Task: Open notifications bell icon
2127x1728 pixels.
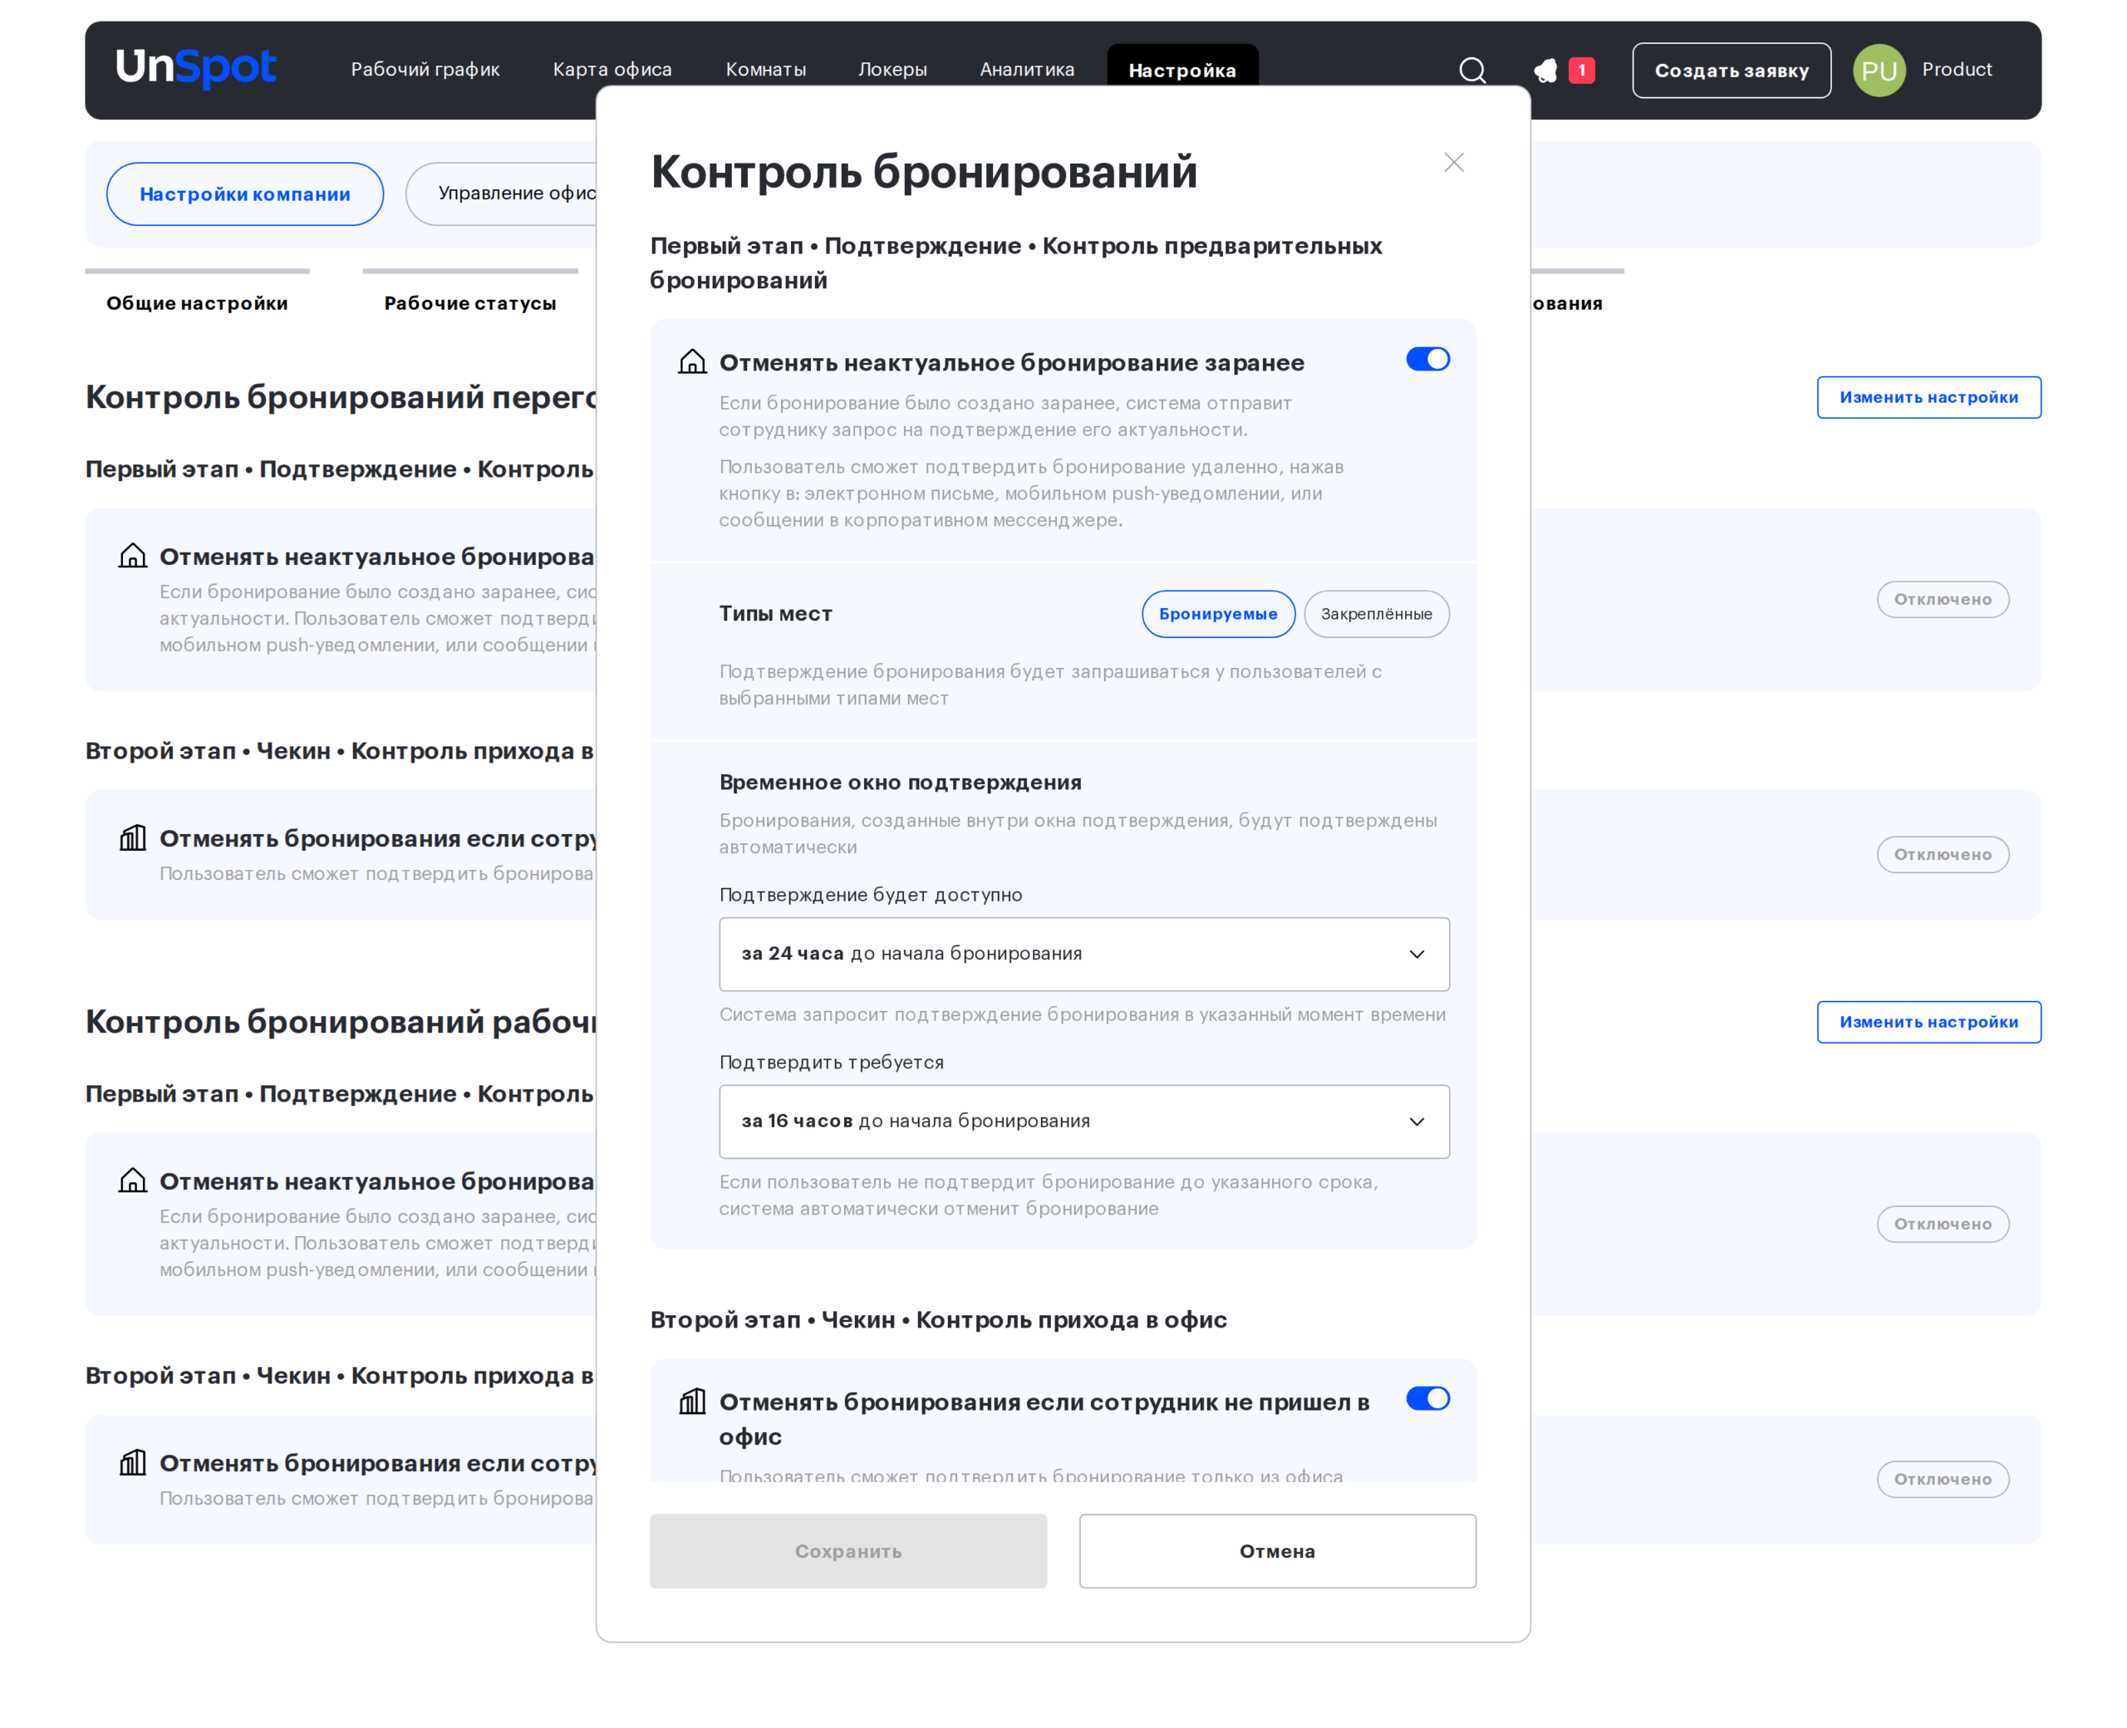Action: [1545, 70]
